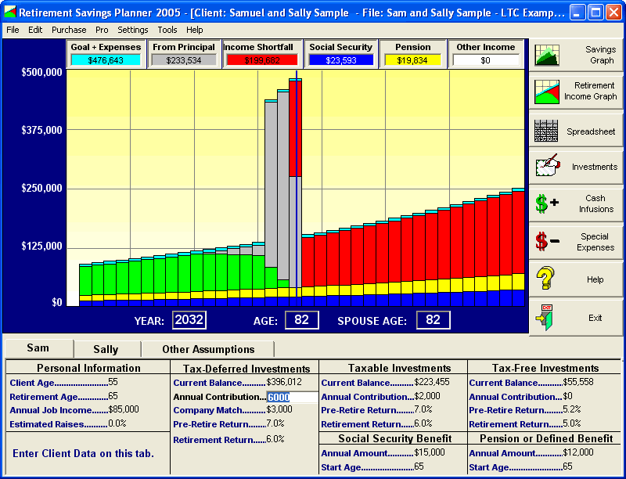Image resolution: width=626 pixels, height=479 pixels.
Task: Select Taxable Investments Annual Contribution $2,000
Action: click(x=427, y=396)
